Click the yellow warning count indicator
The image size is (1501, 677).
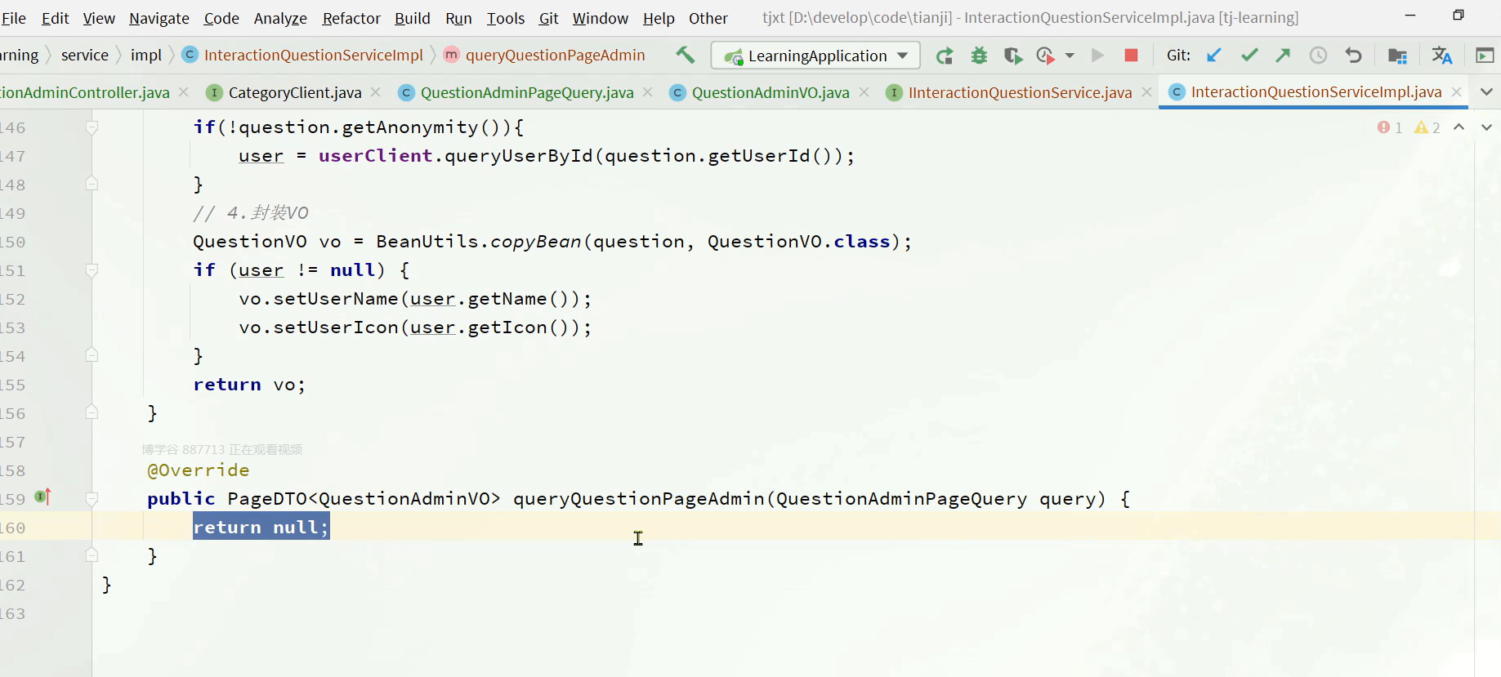pos(1427,127)
